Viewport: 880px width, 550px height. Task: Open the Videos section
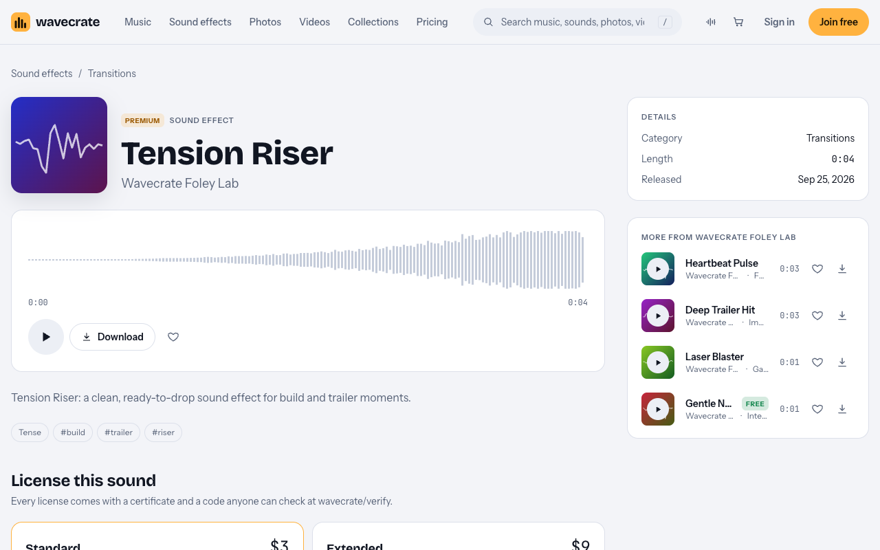(x=314, y=22)
